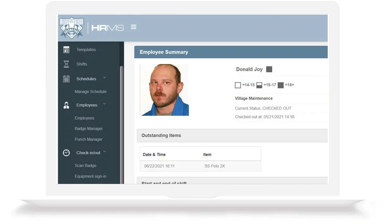Open Shifts in the sidebar
Image resolution: width=386 pixels, height=224 pixels.
click(82, 64)
